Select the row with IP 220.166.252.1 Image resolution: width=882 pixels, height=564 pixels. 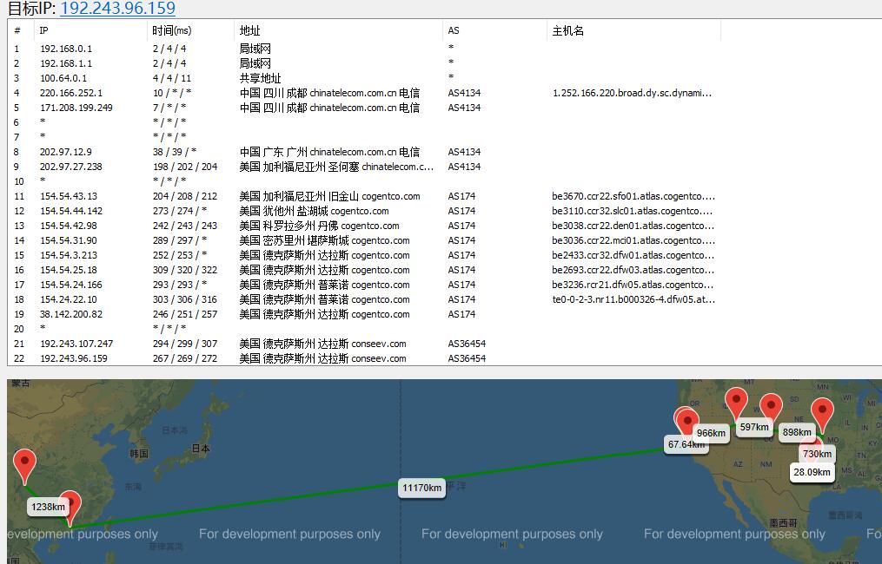click(366, 93)
